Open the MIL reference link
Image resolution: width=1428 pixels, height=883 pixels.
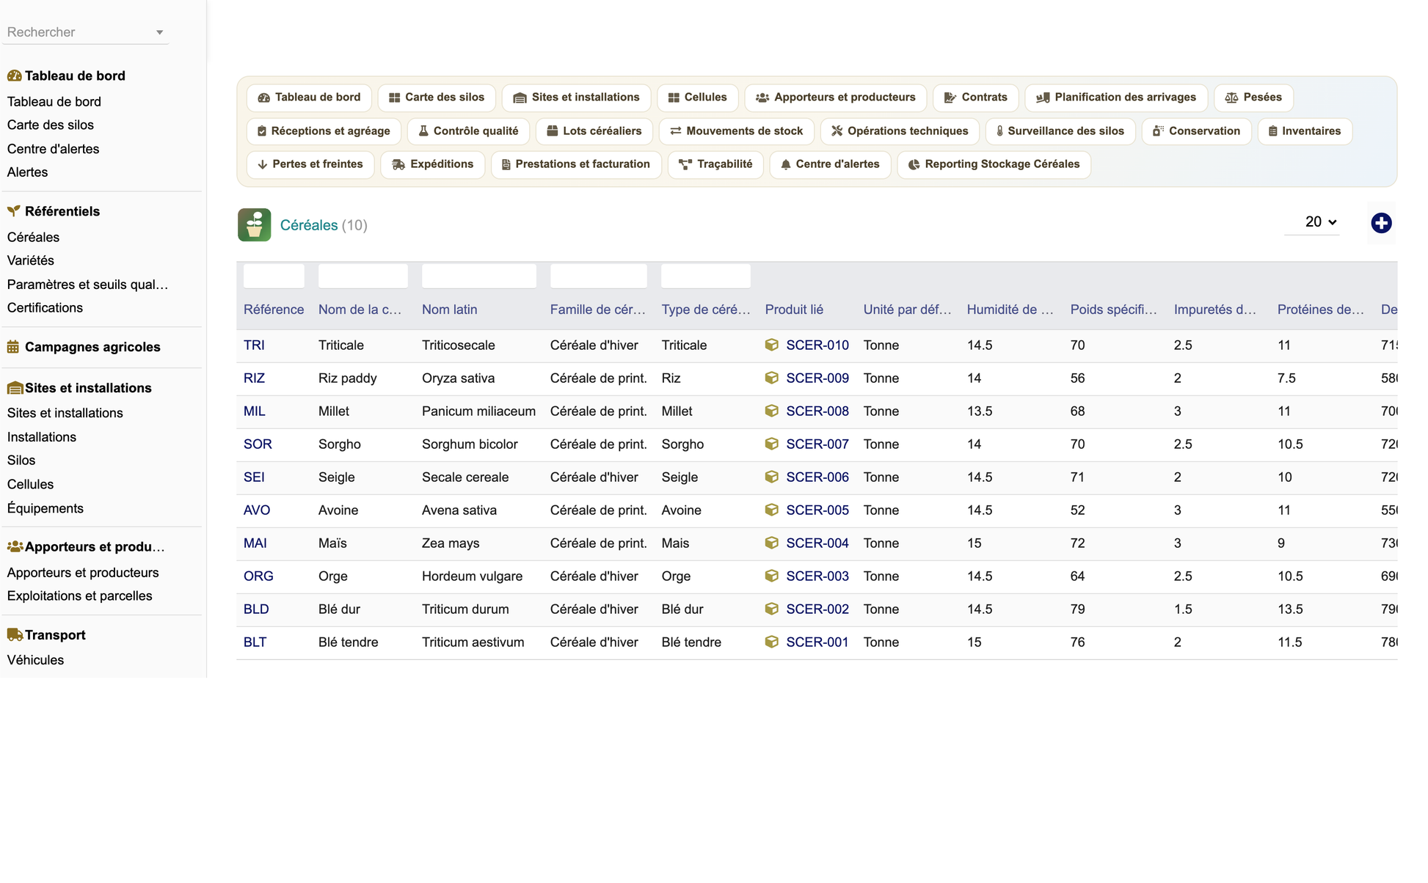(255, 411)
